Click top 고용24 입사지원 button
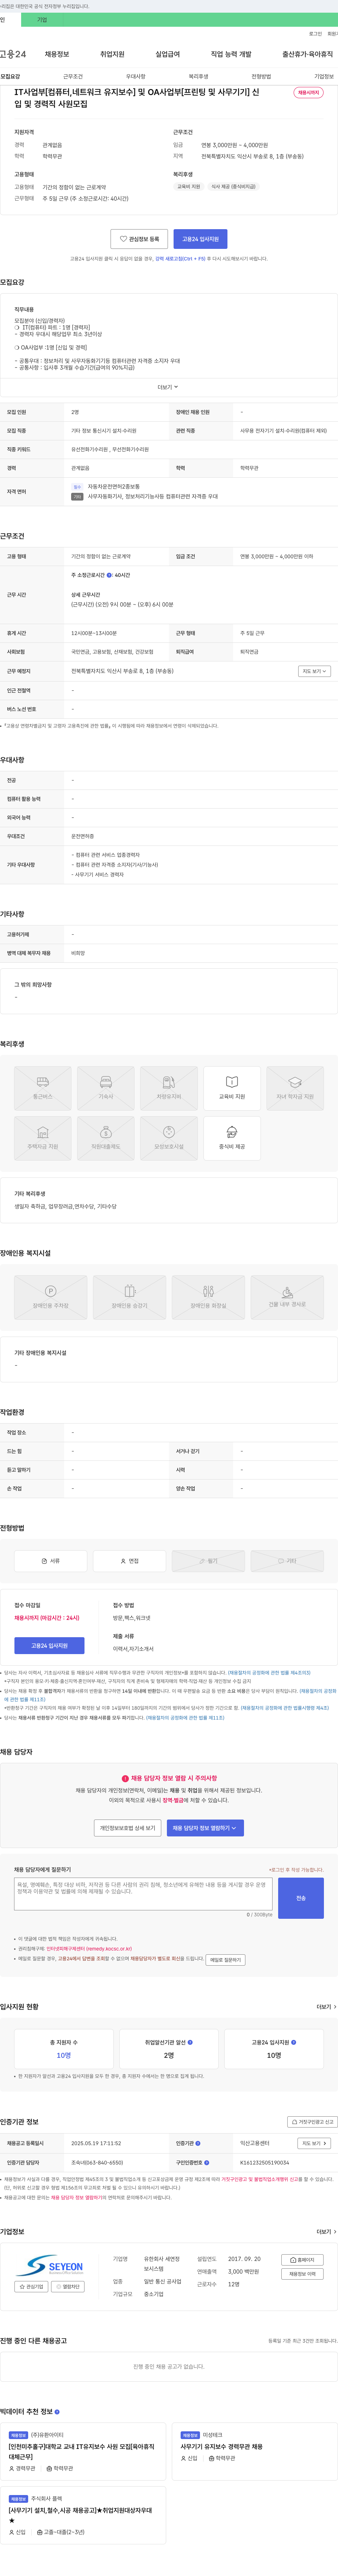338x2576 pixels. coord(200,239)
